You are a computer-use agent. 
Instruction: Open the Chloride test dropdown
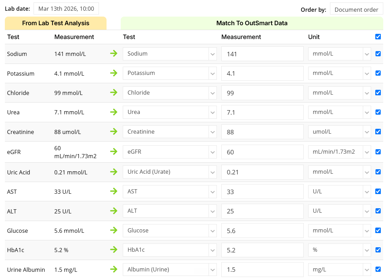pos(169,93)
